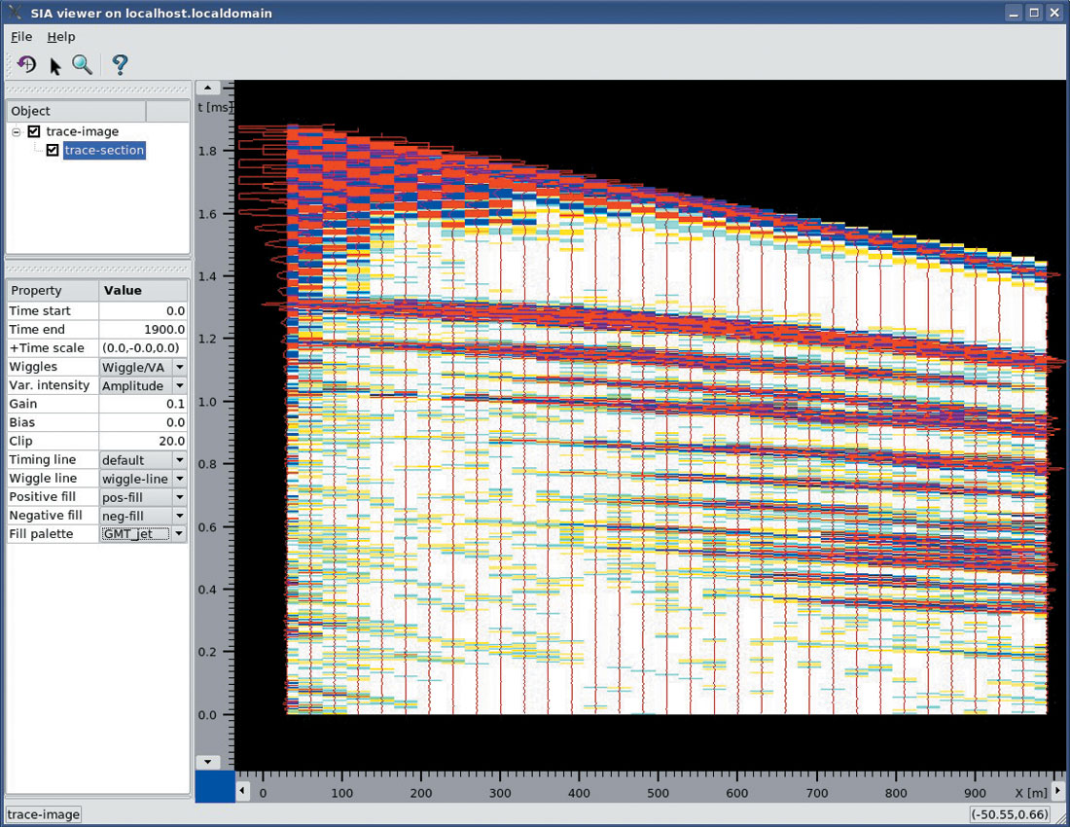Select the trace-section tree item
1070x827 pixels.
point(104,150)
